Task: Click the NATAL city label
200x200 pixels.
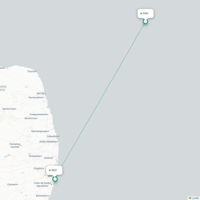Action: tap(40, 94)
